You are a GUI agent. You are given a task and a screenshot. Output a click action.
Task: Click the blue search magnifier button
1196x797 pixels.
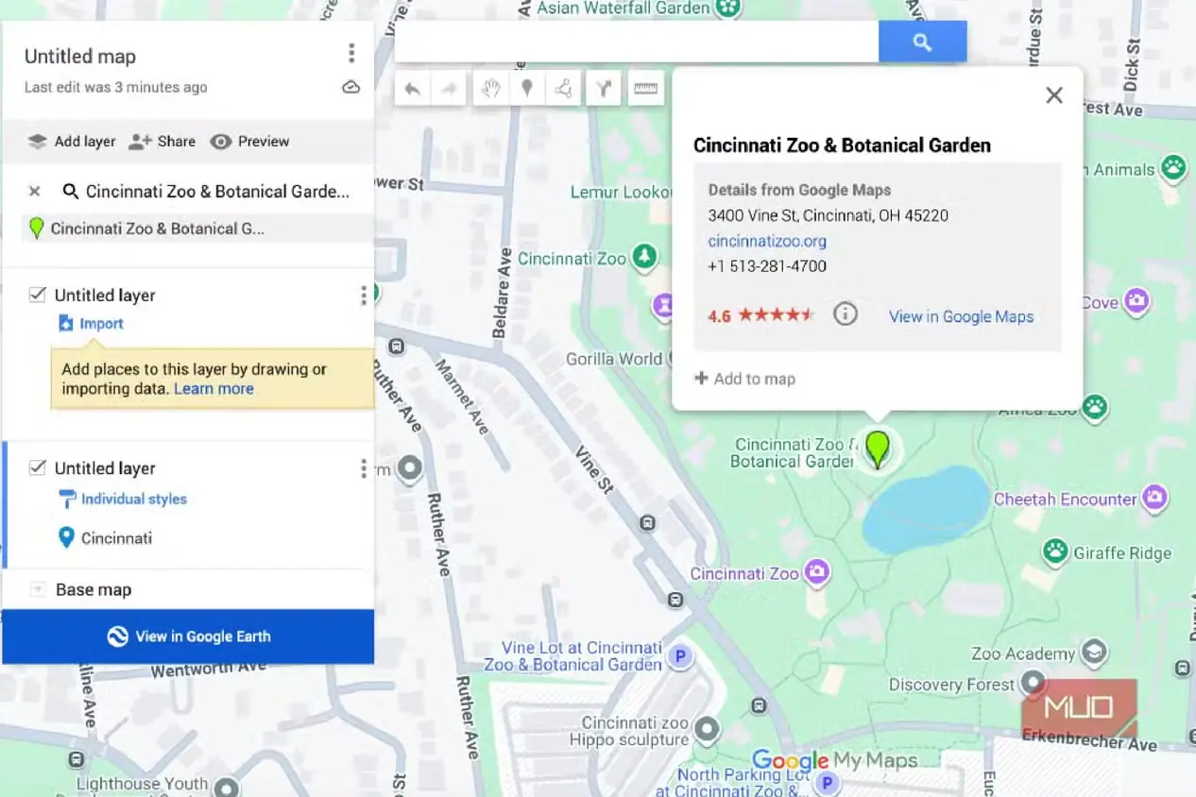pos(922,42)
